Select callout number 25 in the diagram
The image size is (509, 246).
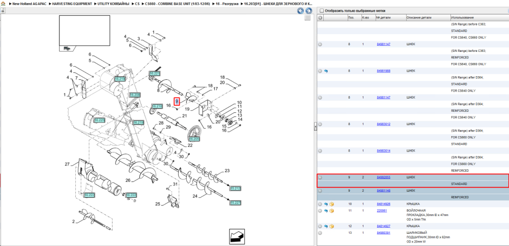[158, 204]
